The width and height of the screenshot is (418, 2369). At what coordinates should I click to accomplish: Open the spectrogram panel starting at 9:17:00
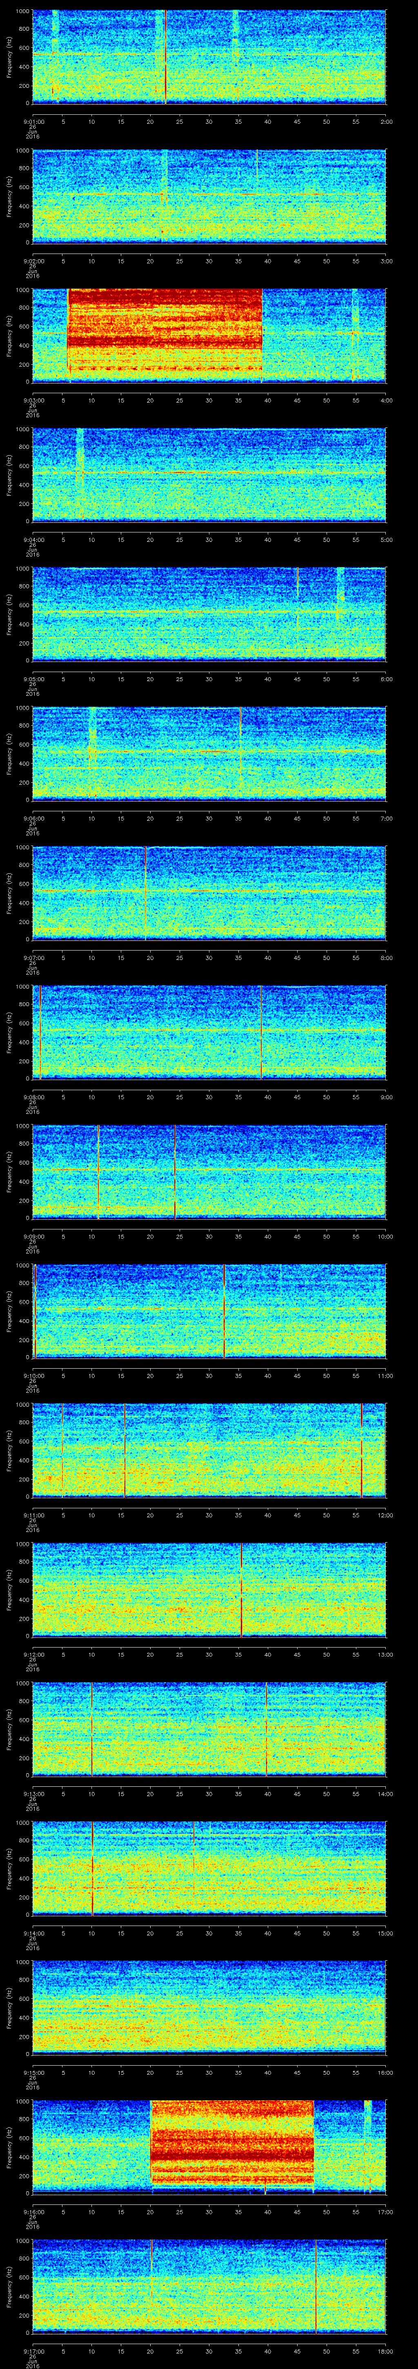[209, 2287]
